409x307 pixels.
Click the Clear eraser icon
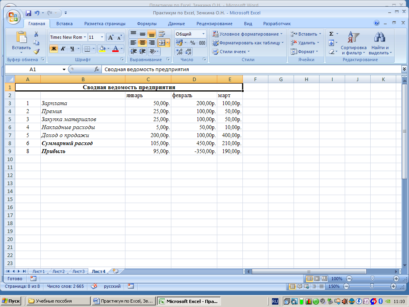click(x=331, y=52)
